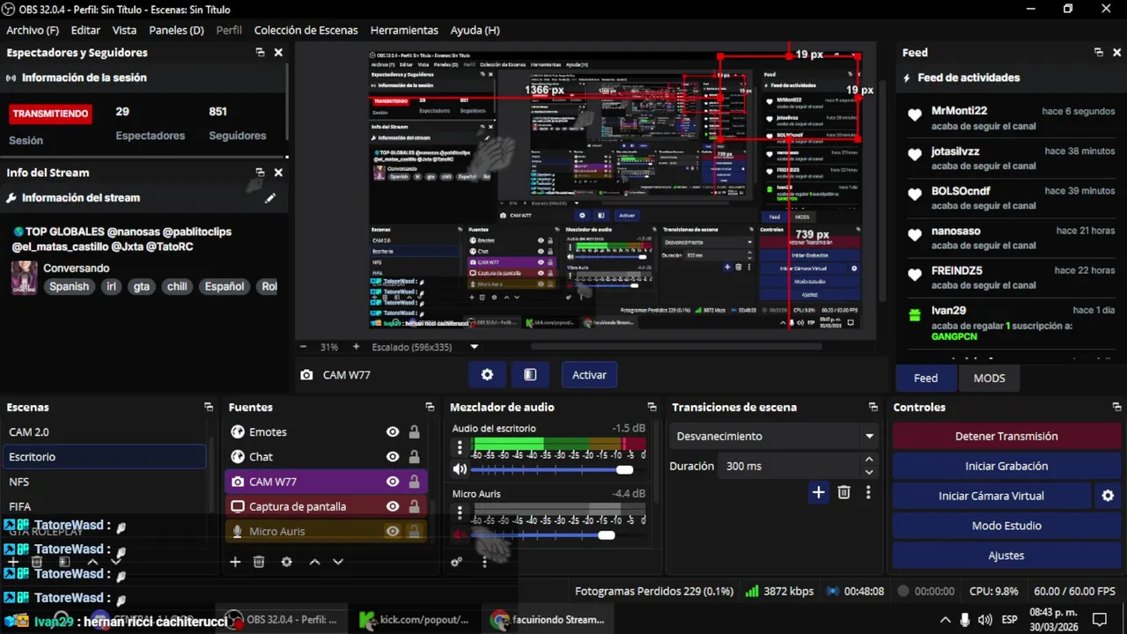Open CAM W77 properties gear in source toolbar

(x=487, y=374)
